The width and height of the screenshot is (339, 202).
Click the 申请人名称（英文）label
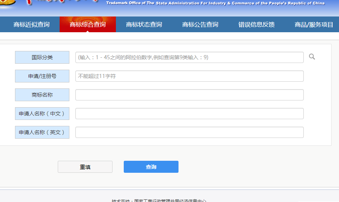(42, 132)
